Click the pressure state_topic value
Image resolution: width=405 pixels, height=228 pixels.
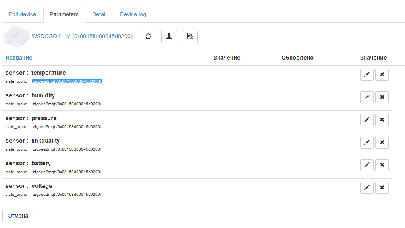(67, 127)
